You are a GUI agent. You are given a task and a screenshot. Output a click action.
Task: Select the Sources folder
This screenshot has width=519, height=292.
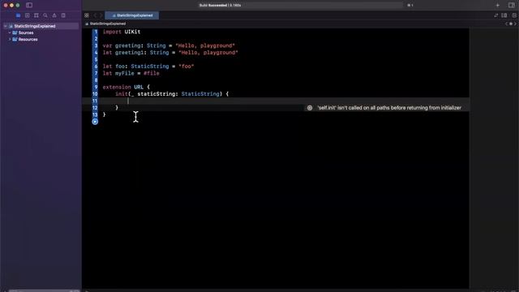point(26,32)
